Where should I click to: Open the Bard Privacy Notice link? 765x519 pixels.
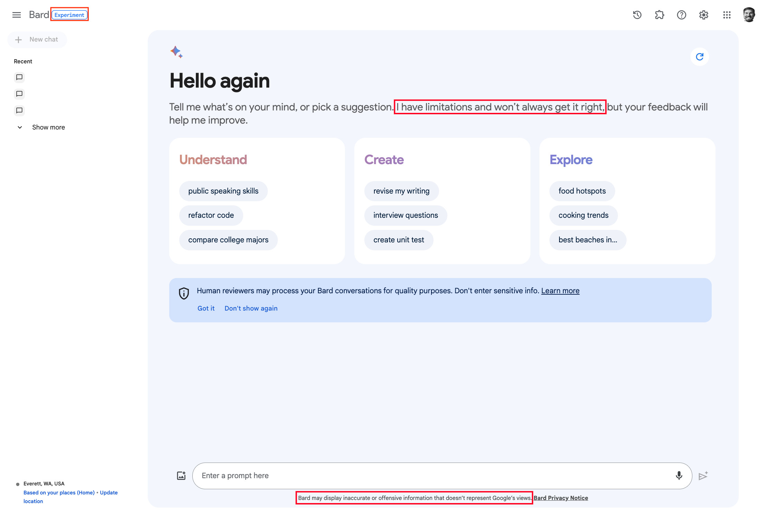point(561,498)
